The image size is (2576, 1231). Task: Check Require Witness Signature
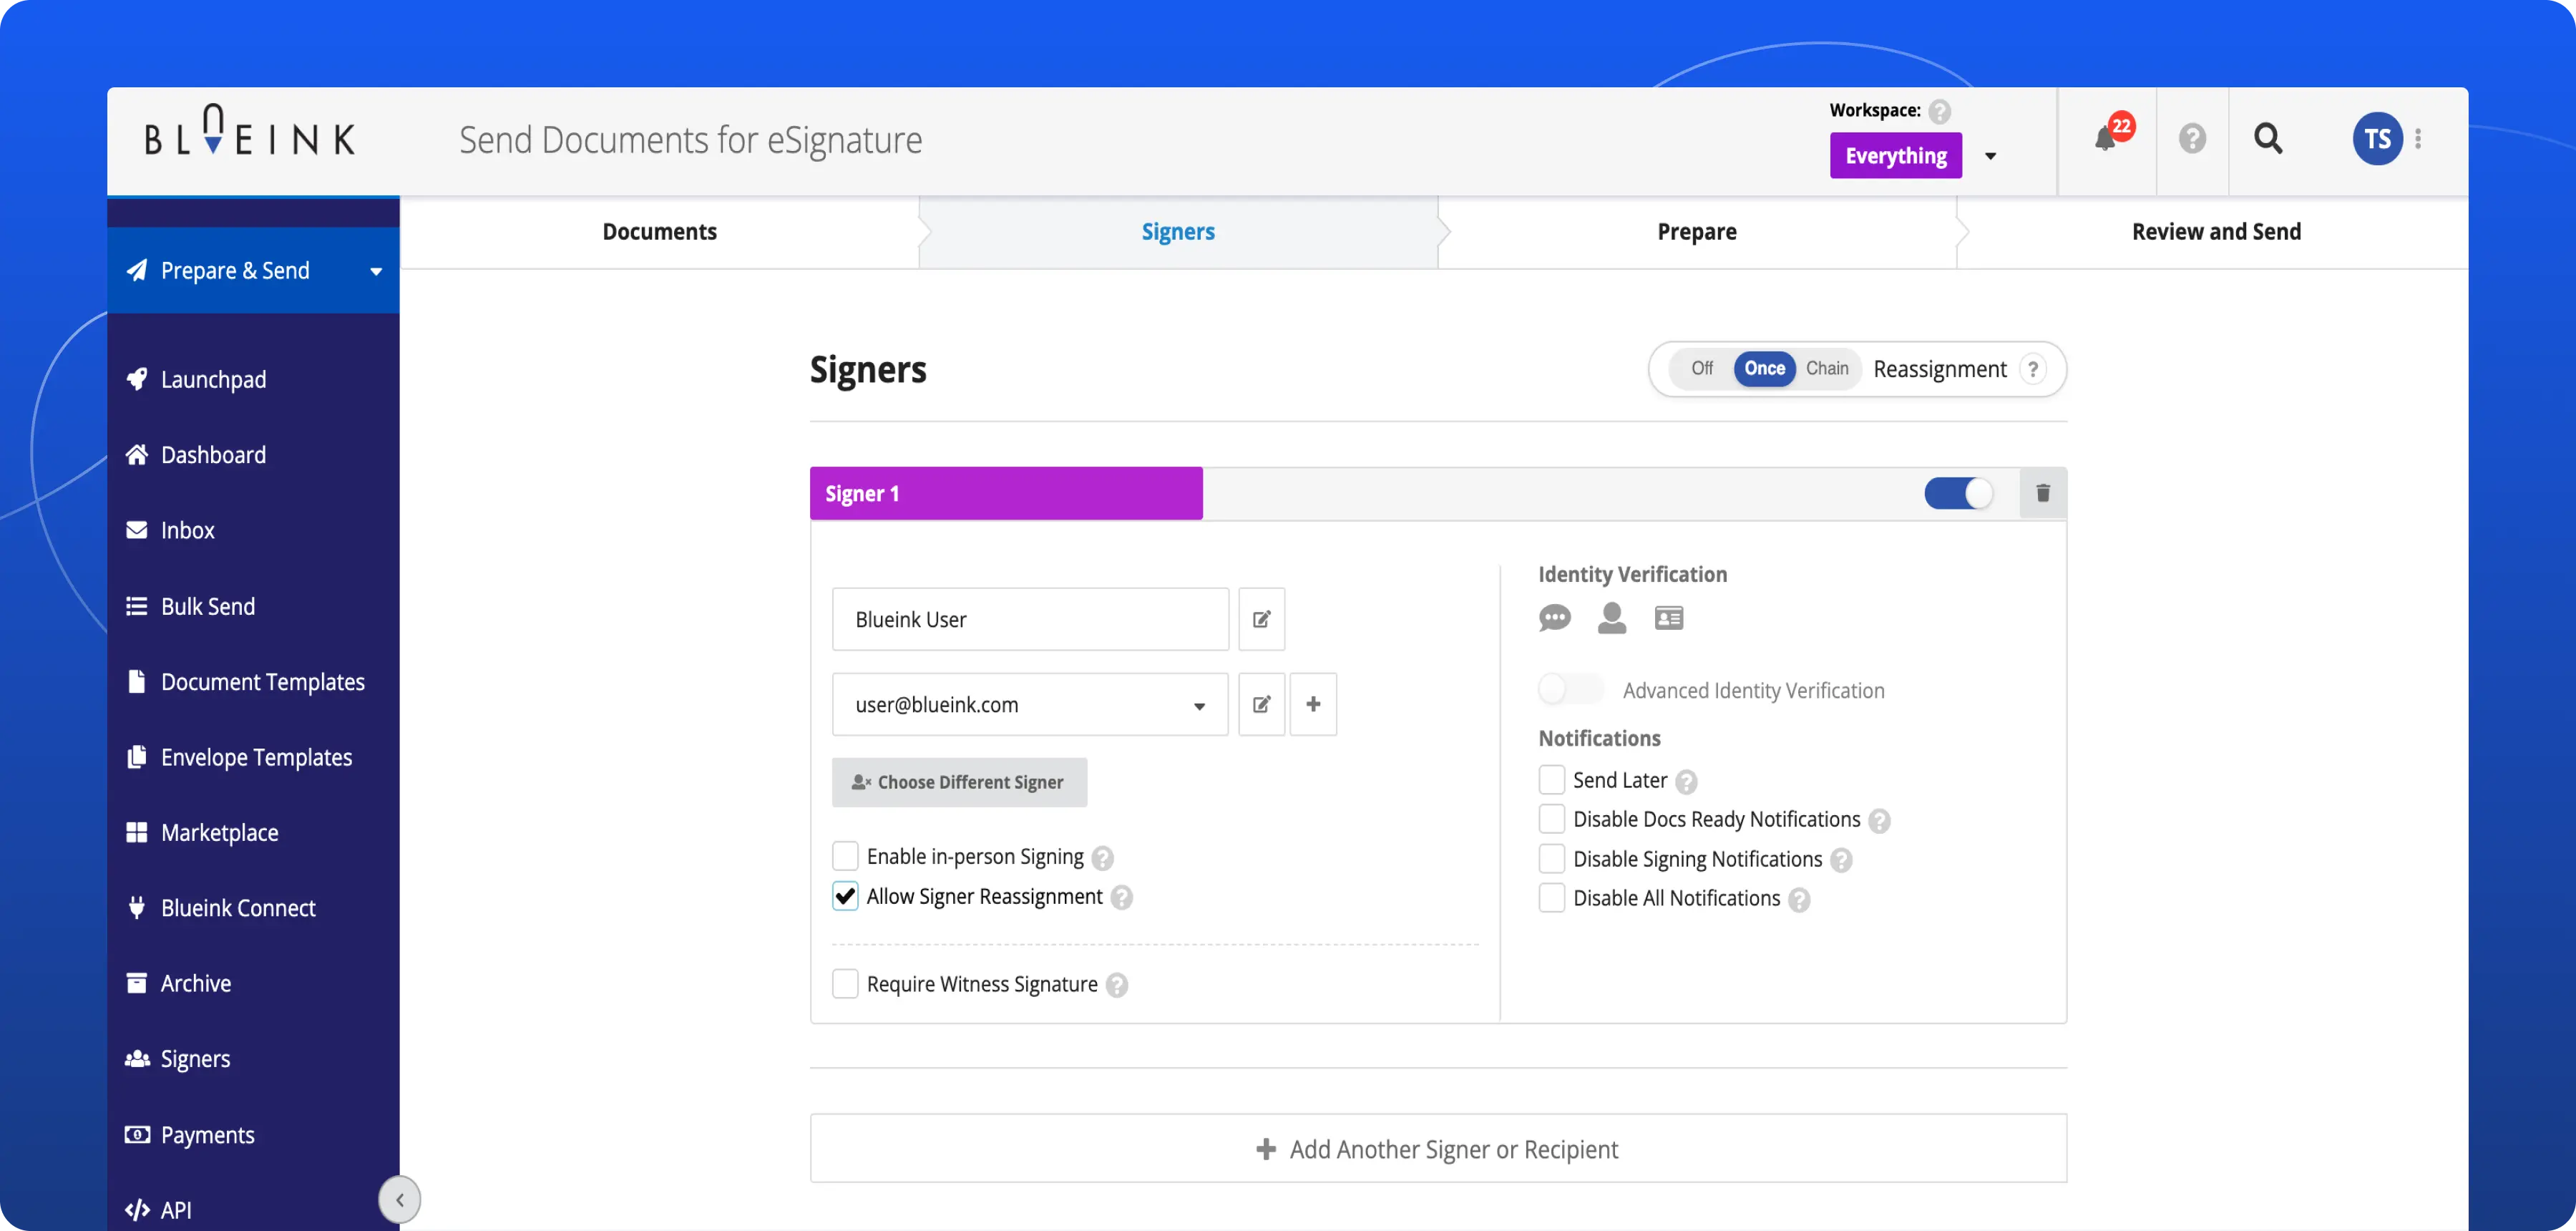pyautogui.click(x=845, y=984)
